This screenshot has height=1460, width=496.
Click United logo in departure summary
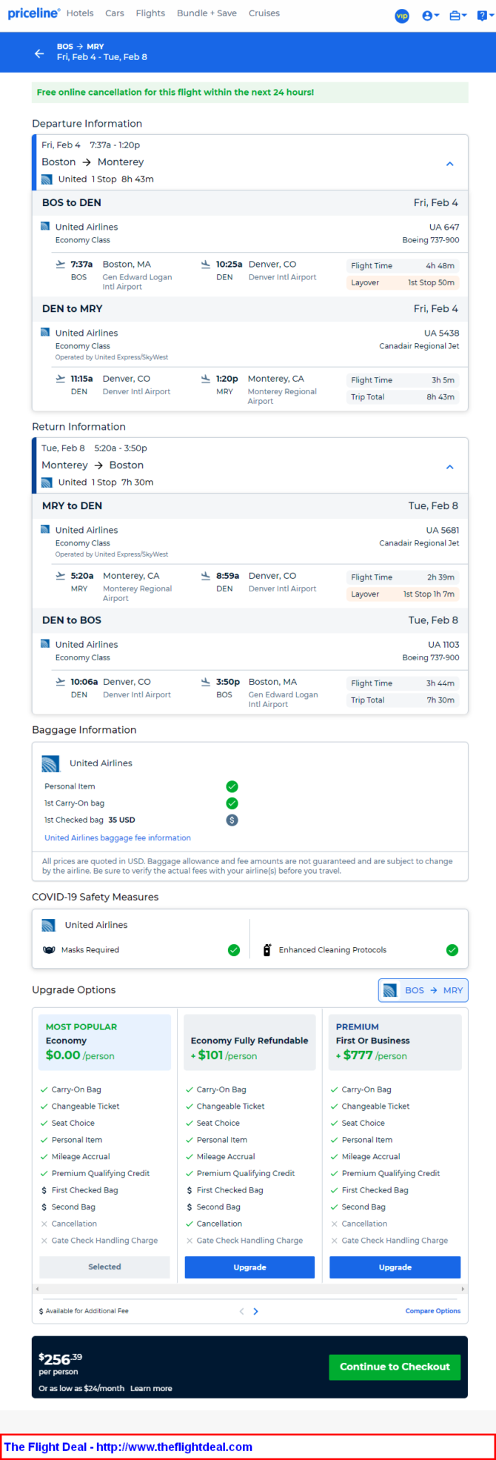point(47,179)
